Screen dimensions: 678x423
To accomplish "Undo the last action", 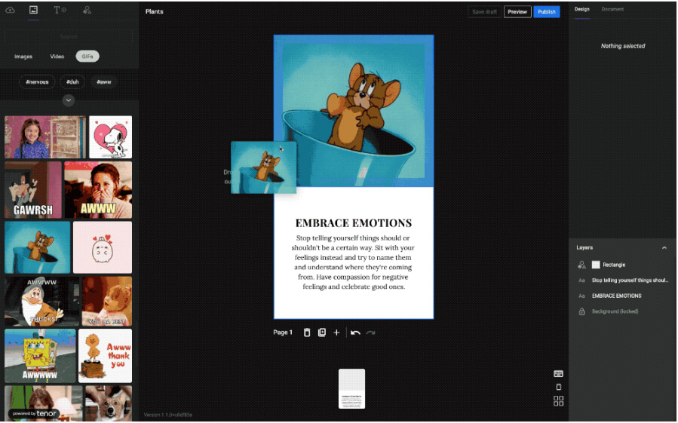I will (355, 333).
